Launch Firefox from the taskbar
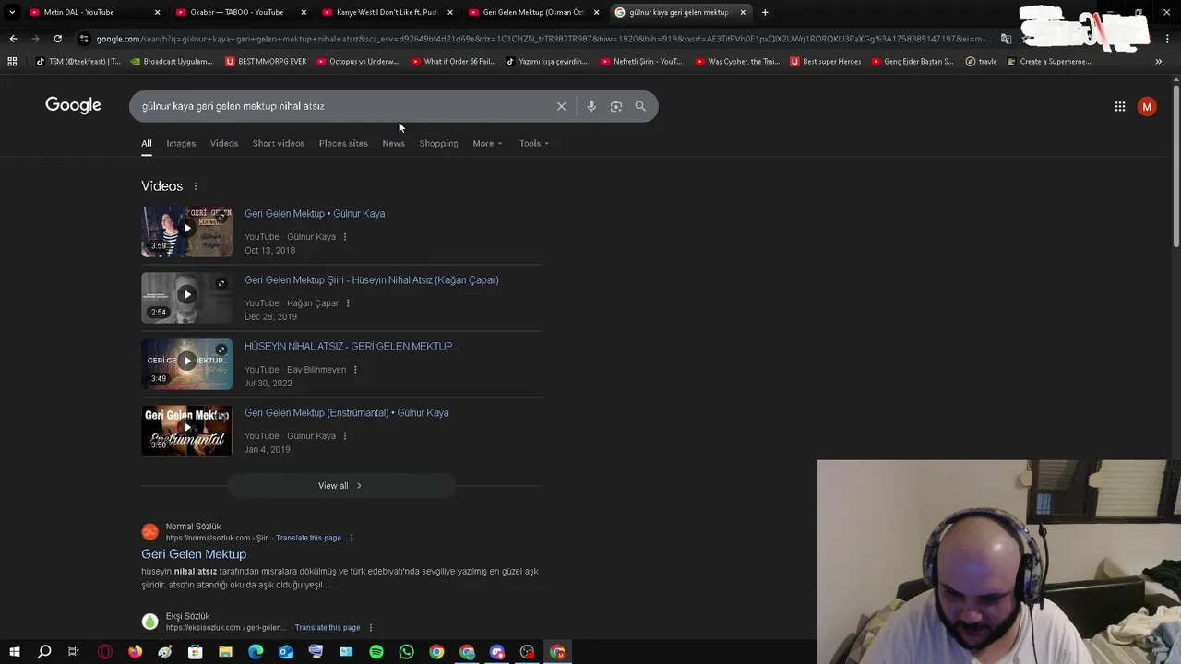 coord(136,652)
